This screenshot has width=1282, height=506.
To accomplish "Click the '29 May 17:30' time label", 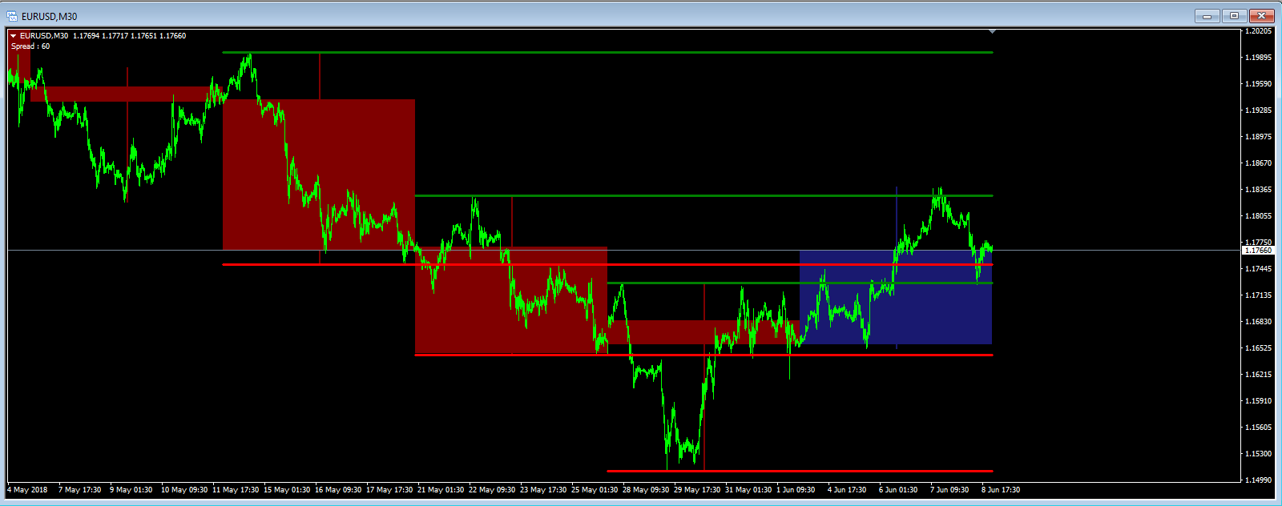I will (697, 490).
